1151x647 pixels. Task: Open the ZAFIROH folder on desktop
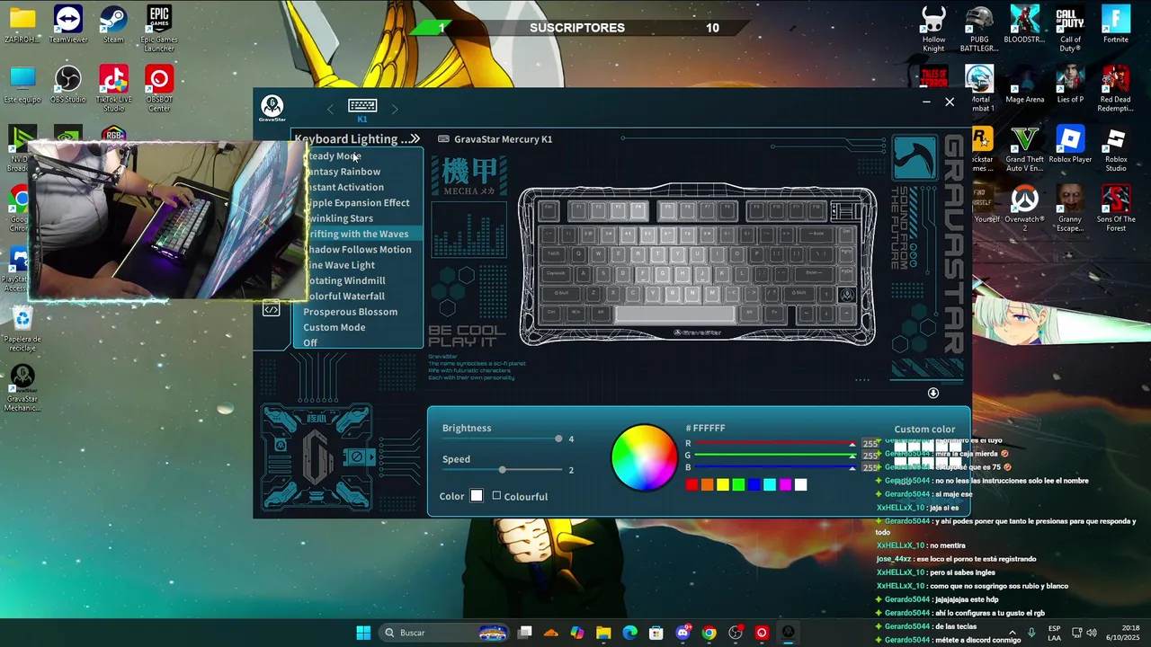click(22, 24)
